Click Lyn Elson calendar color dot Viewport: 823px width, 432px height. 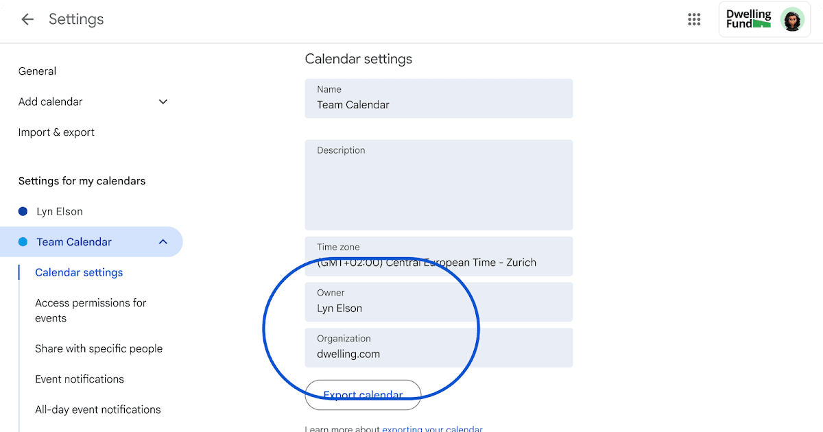tap(23, 211)
